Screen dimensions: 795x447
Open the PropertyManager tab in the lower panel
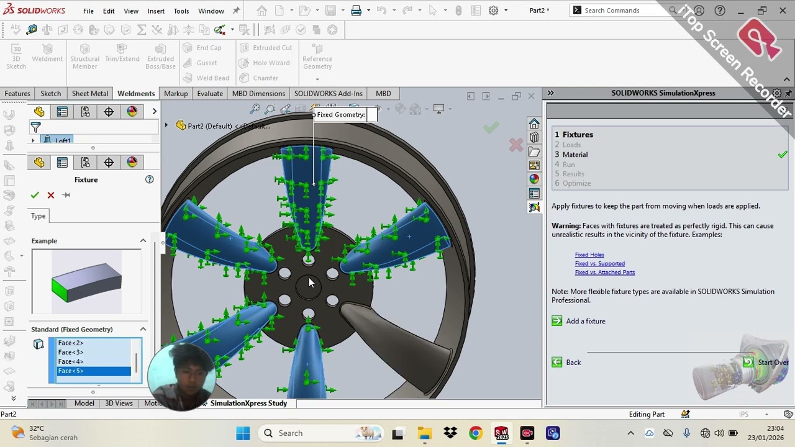click(62, 162)
